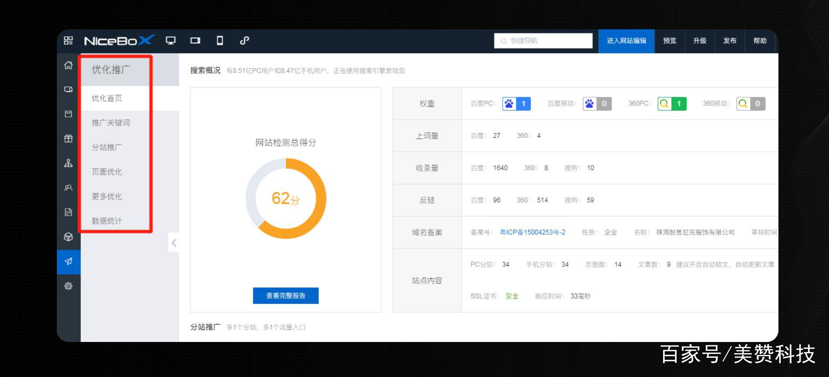Viewport: 829px width, 377px height.
Task: Click the 1640 Baidu indexed count
Action: point(500,168)
